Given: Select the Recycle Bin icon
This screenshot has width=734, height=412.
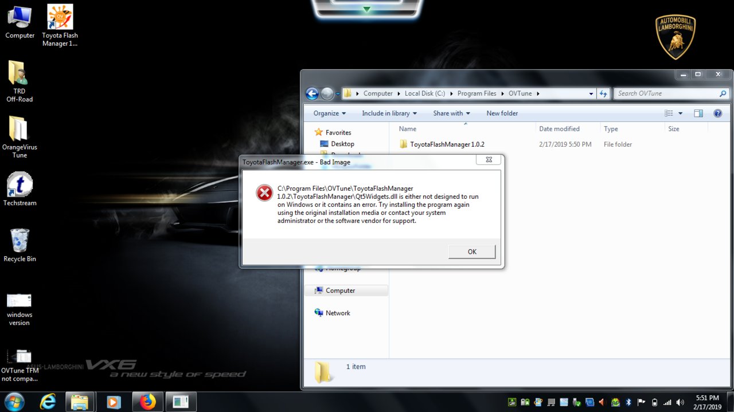Looking at the screenshot, I should click(x=19, y=245).
